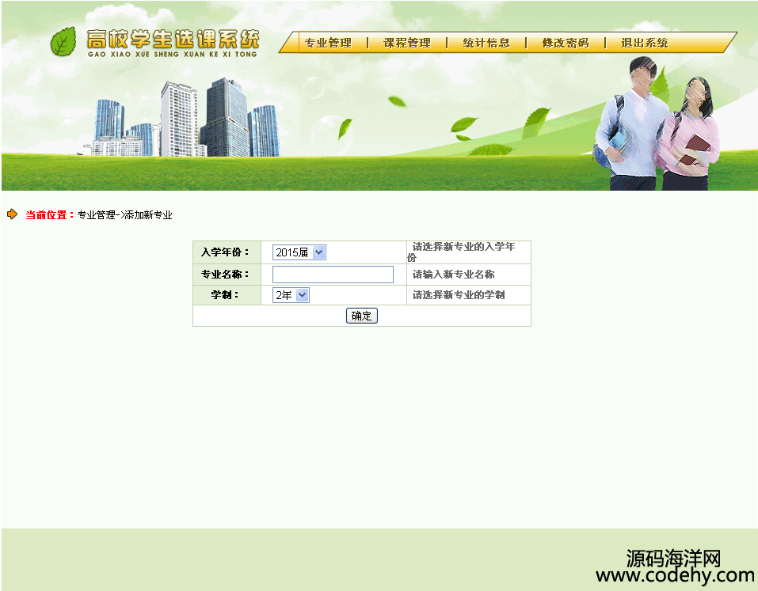Image resolution: width=758 pixels, height=591 pixels.
Task: Open the 课程管理 menu
Action: (x=407, y=43)
